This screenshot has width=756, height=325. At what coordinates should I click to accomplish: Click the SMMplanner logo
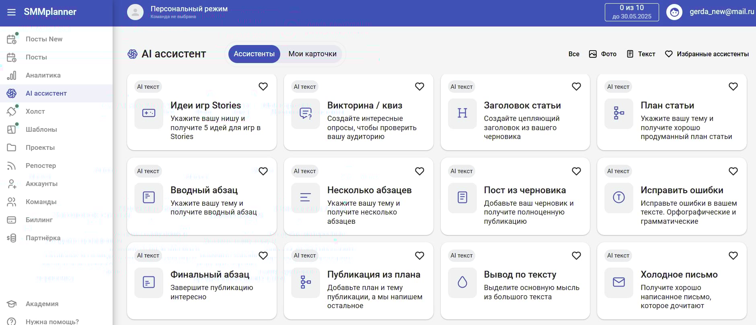pos(50,12)
